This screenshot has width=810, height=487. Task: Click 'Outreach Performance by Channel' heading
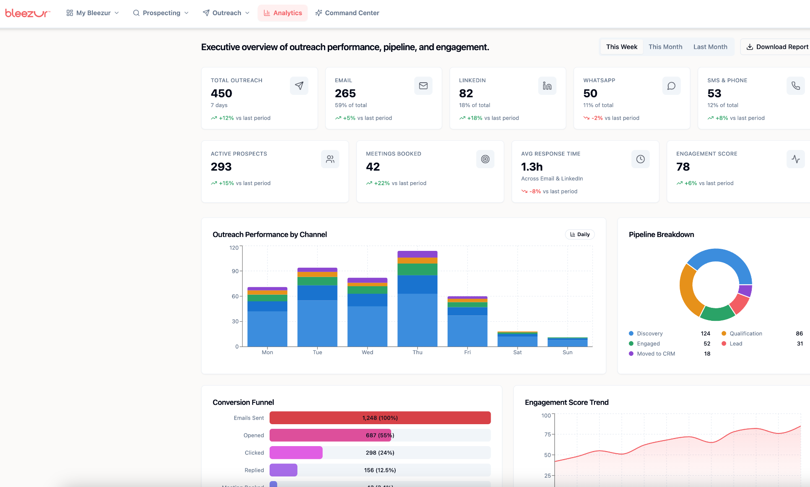(270, 234)
